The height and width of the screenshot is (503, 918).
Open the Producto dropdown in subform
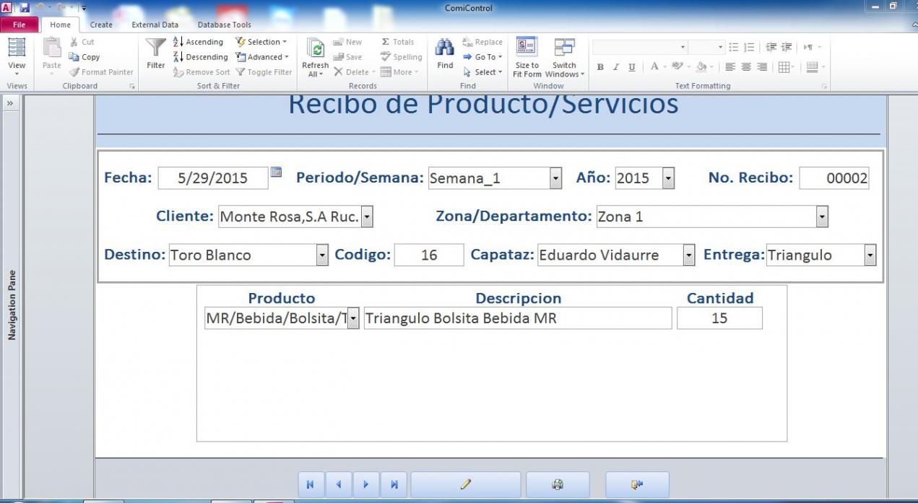[x=353, y=318]
